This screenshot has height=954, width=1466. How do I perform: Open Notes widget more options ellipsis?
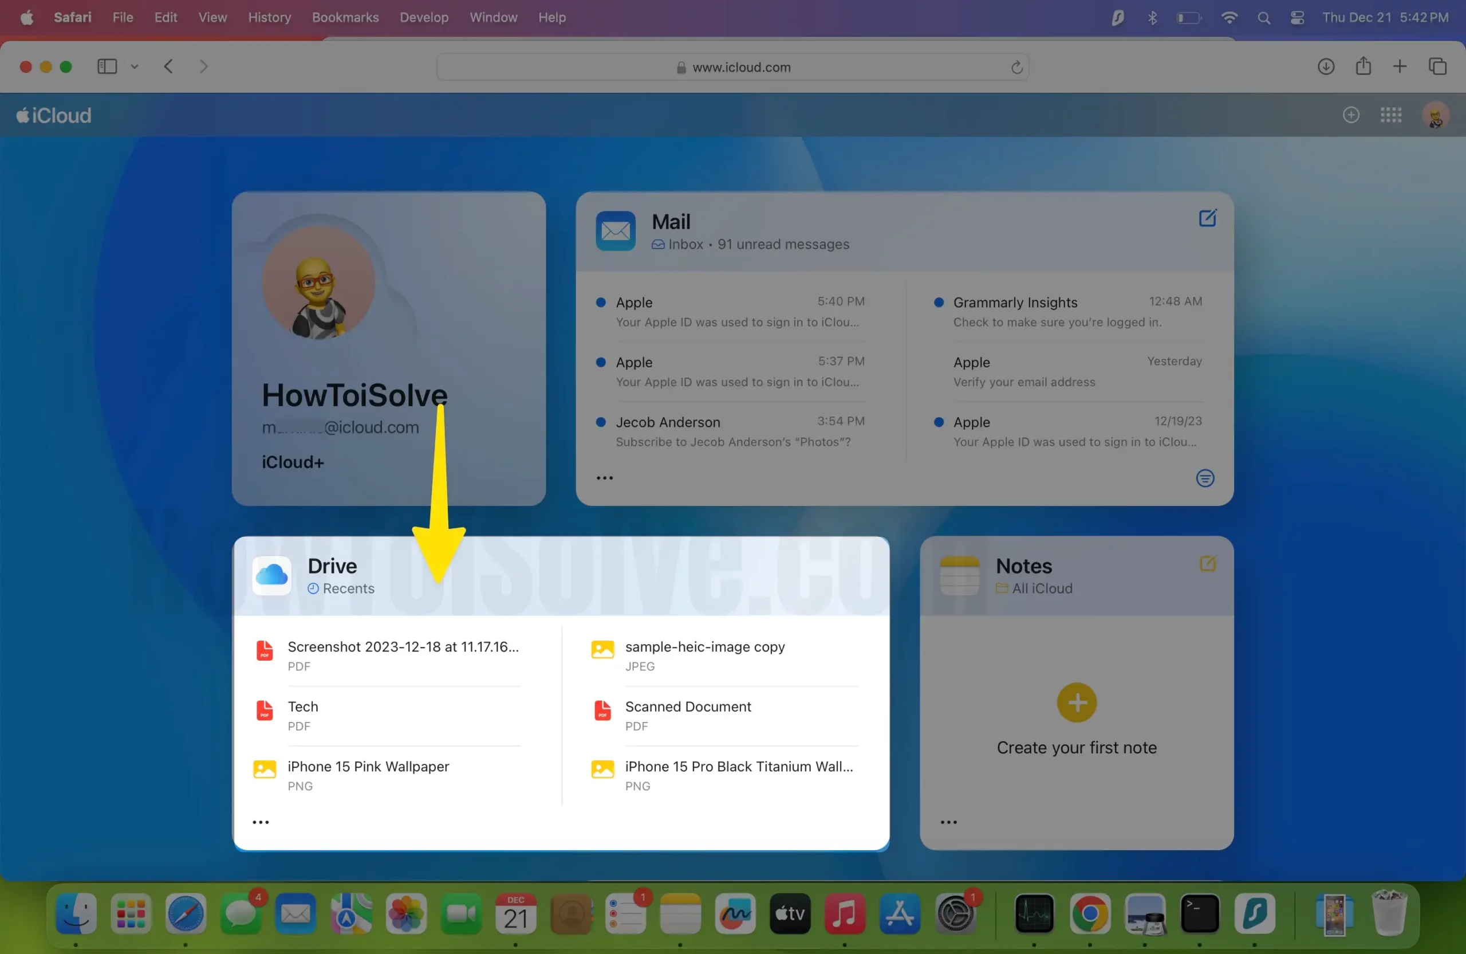(x=948, y=822)
